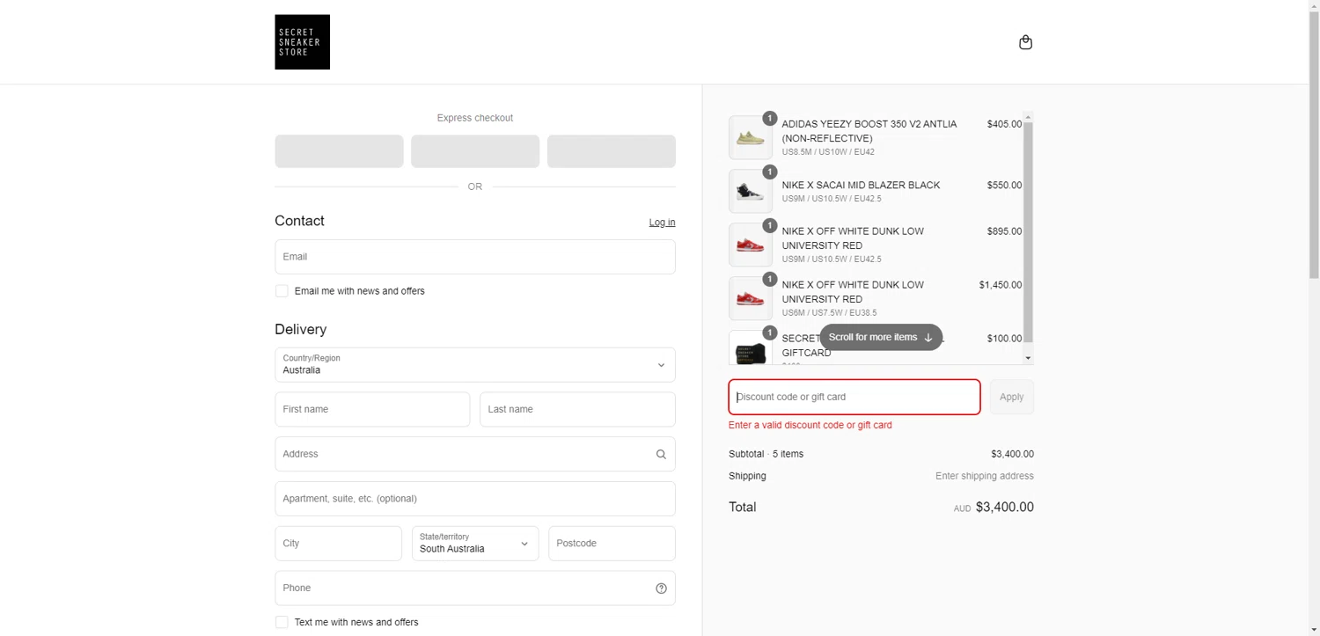Tick Text me with news and offers
Screen dimensions: 1320x636
pos(282,622)
